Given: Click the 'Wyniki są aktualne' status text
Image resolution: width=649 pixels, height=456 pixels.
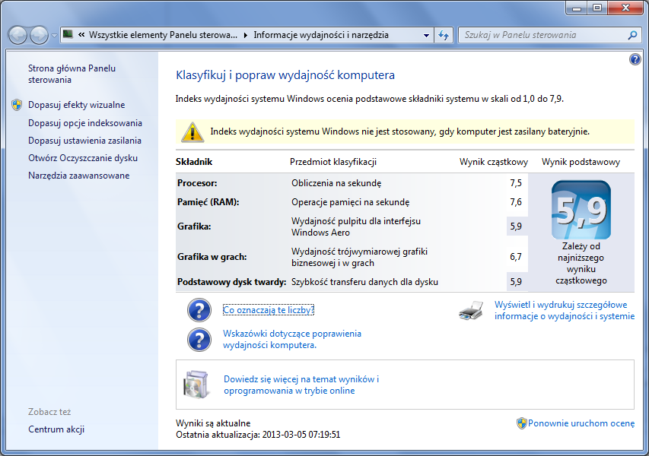Looking at the screenshot, I should point(213,423).
